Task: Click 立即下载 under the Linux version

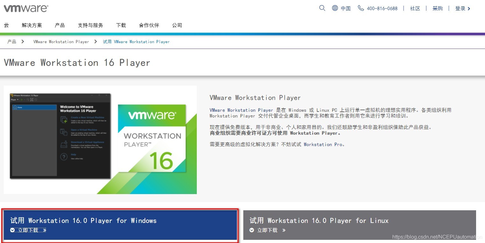Action: [267, 230]
